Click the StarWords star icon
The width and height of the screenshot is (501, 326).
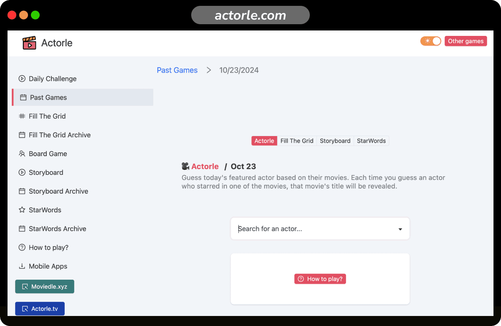pos(22,210)
